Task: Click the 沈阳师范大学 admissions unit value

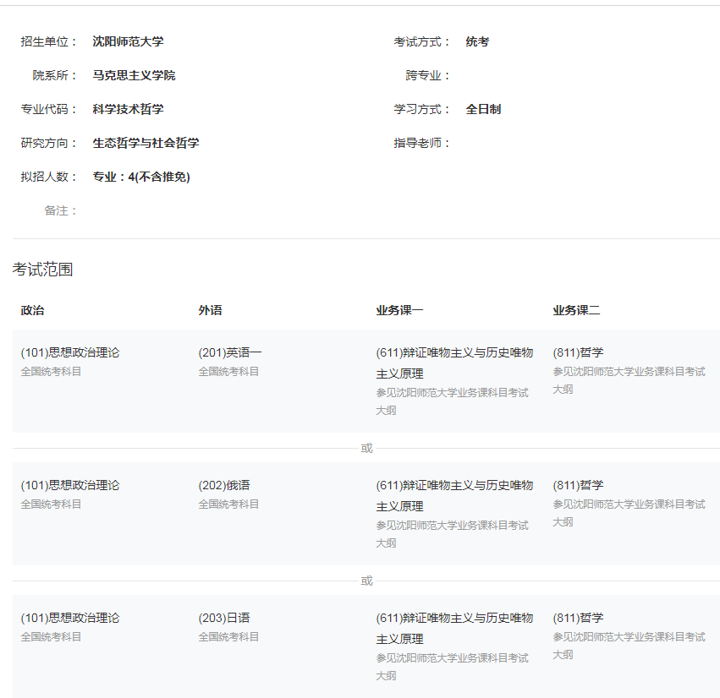Action: coord(128,41)
